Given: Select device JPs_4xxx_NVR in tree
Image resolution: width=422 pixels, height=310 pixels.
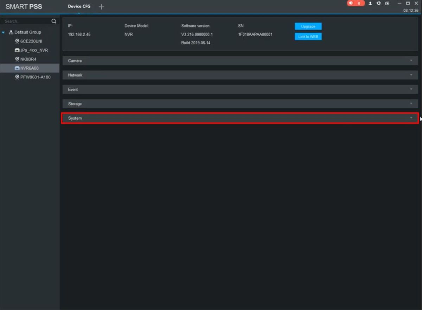Looking at the screenshot, I should (x=34, y=50).
